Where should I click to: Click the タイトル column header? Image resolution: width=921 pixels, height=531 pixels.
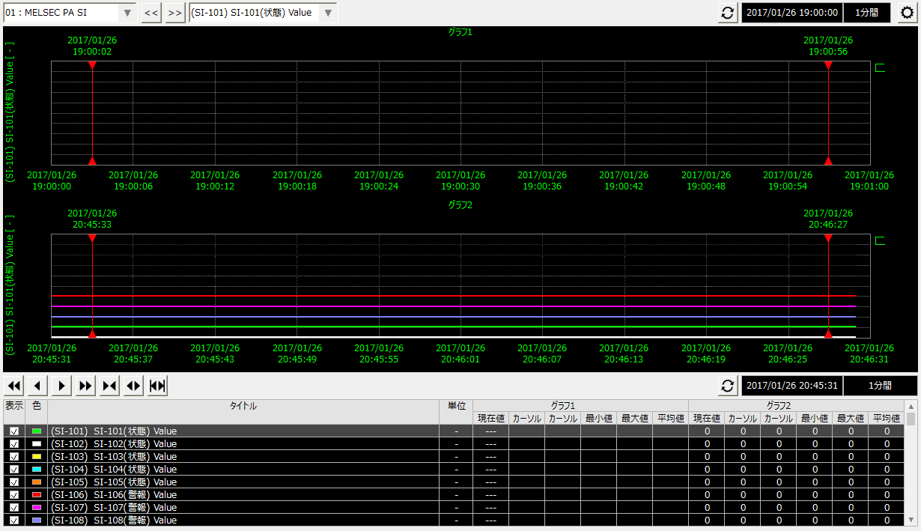click(243, 406)
